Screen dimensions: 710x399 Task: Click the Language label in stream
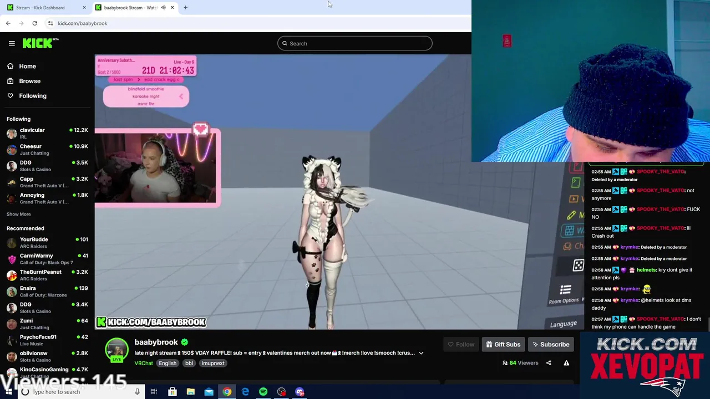point(564,324)
